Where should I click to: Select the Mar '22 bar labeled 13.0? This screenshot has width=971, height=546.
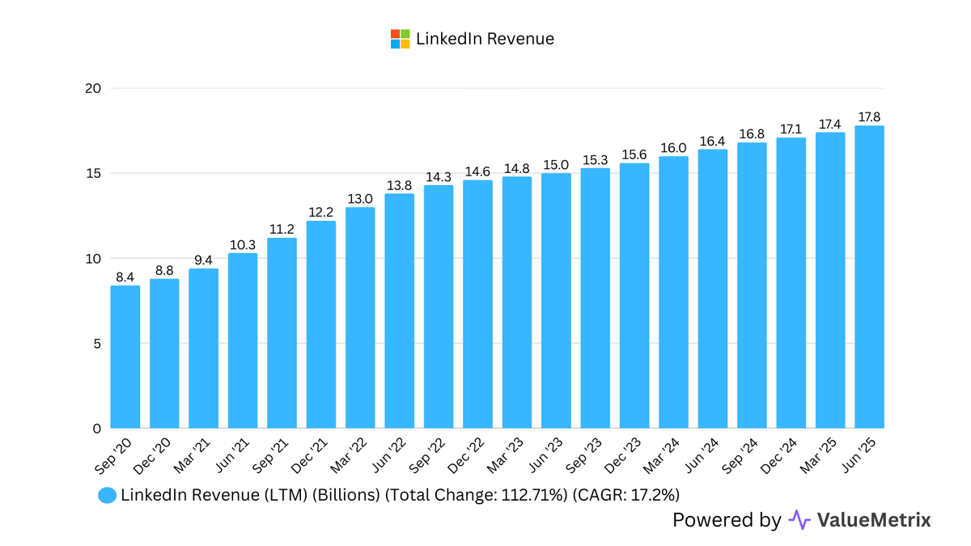pyautogui.click(x=360, y=318)
